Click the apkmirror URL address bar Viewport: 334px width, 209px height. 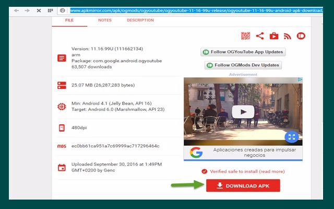coord(193,10)
